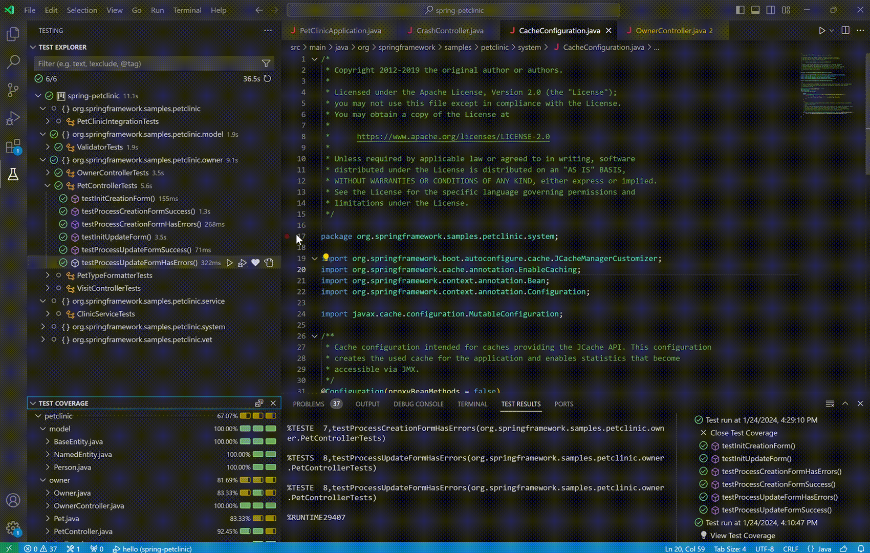The width and height of the screenshot is (870, 553).
Task: Click Close Test Coverage in results list
Action: [743, 433]
